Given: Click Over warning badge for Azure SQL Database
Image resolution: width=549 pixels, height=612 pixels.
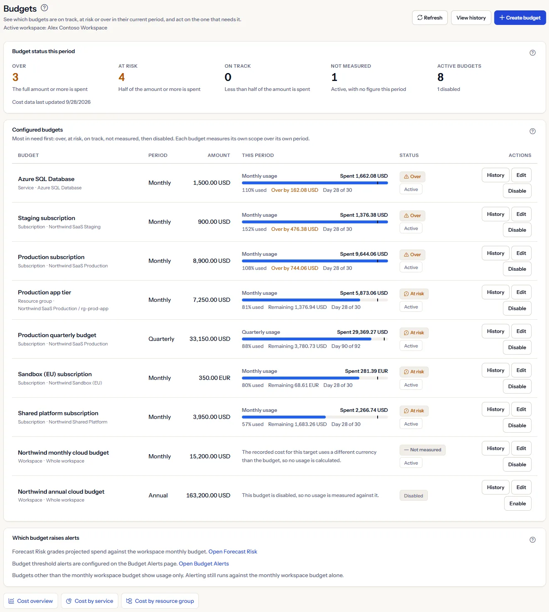Looking at the screenshot, I should 412,176.
